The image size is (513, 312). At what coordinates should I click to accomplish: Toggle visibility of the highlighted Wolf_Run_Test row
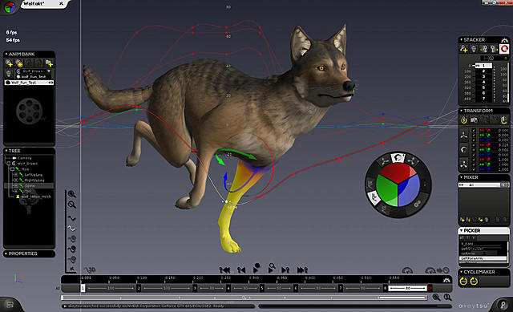[x=50, y=83]
